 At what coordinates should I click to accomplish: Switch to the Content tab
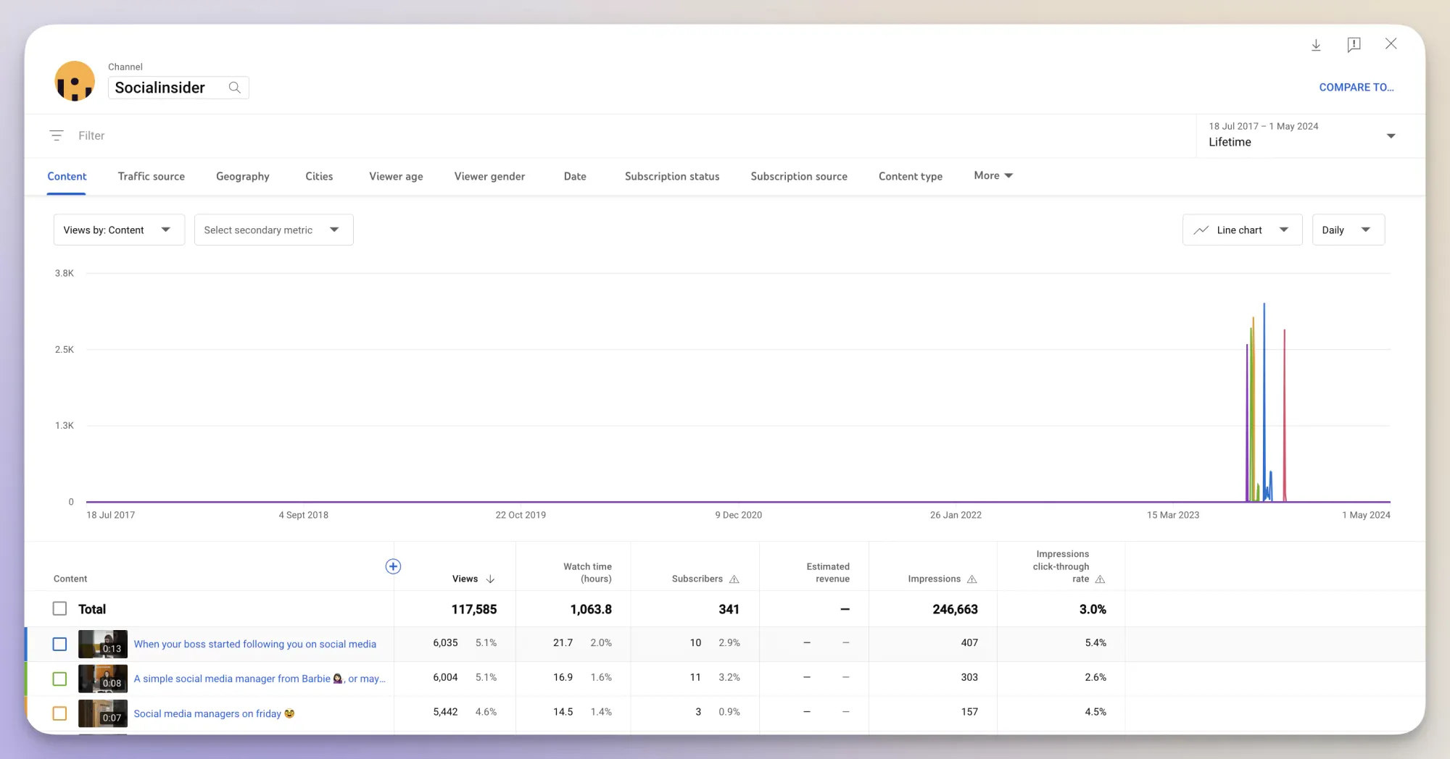click(x=67, y=176)
